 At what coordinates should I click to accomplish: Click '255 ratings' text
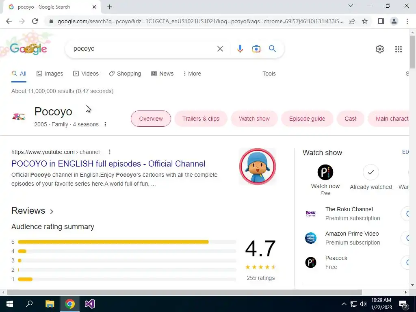tap(260, 278)
